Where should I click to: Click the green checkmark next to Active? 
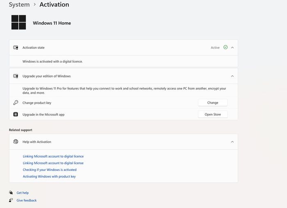click(x=225, y=47)
